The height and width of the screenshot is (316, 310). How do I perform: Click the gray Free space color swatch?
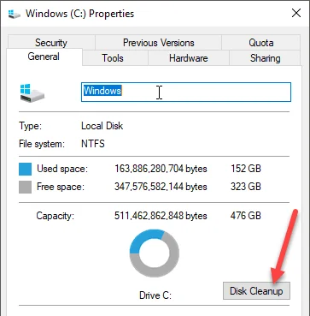click(25, 188)
